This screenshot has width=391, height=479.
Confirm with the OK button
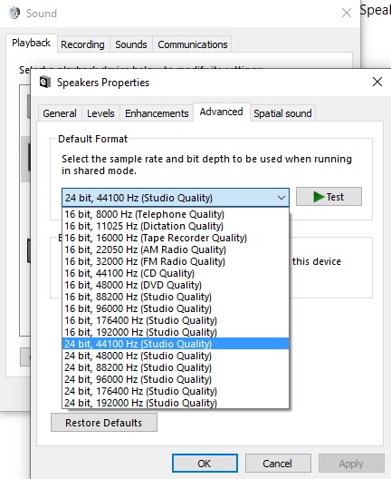tap(205, 463)
